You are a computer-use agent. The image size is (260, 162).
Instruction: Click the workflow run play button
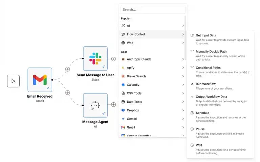coord(13,81)
